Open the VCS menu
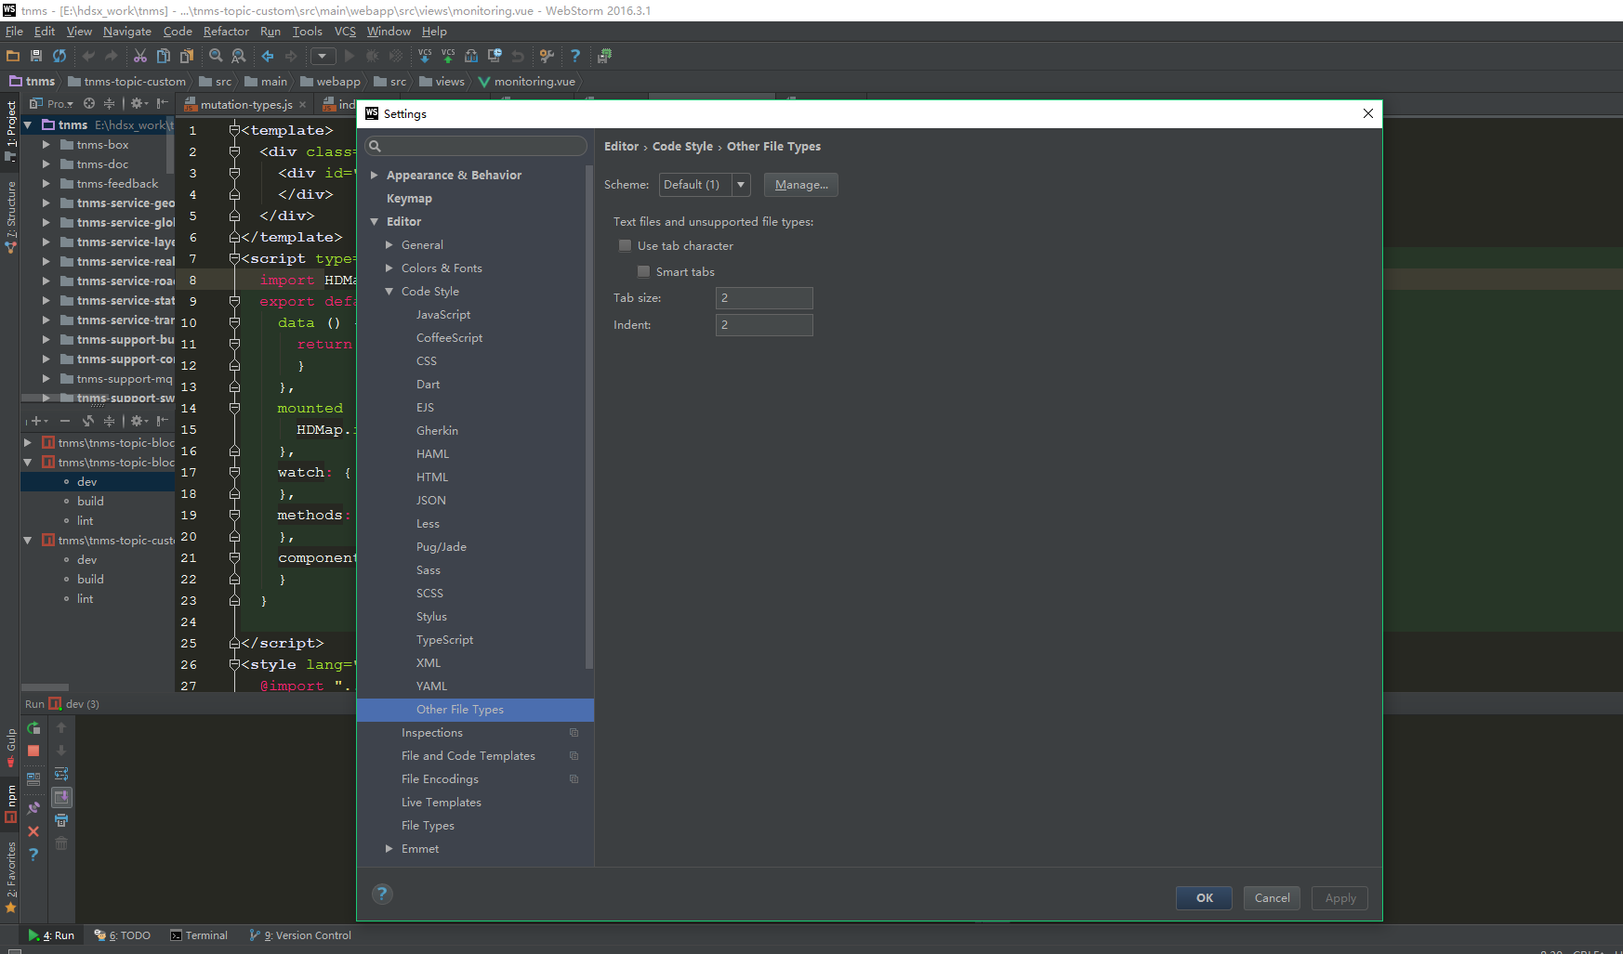This screenshot has width=1623, height=954. click(x=345, y=31)
